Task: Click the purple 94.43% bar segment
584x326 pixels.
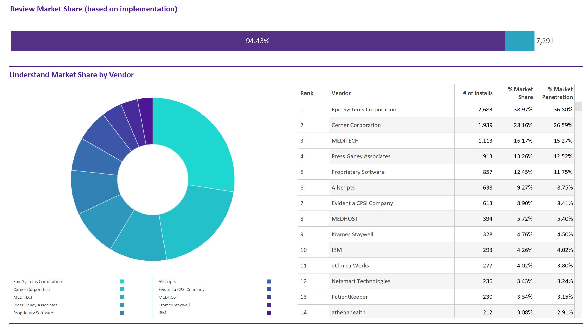Action: click(258, 41)
